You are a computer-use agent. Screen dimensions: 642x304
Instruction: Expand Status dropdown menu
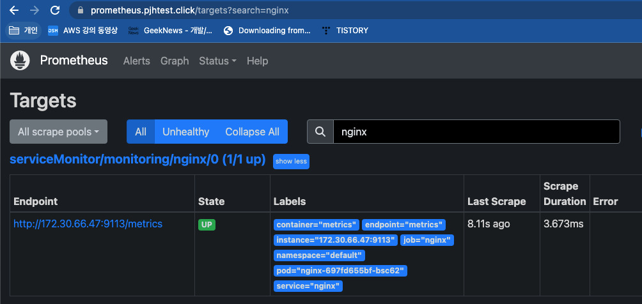(218, 61)
